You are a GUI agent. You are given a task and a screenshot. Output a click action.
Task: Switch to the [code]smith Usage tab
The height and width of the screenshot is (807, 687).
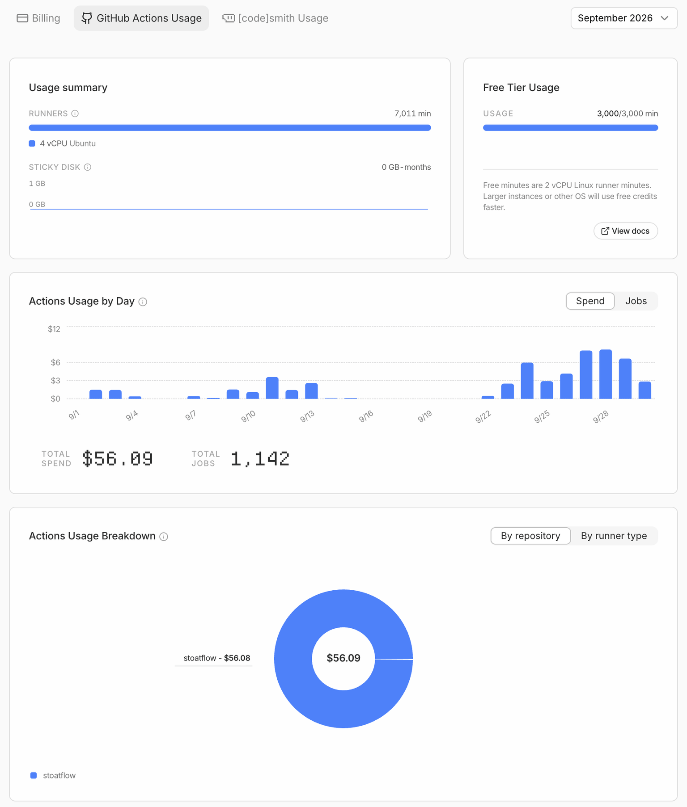coord(276,18)
